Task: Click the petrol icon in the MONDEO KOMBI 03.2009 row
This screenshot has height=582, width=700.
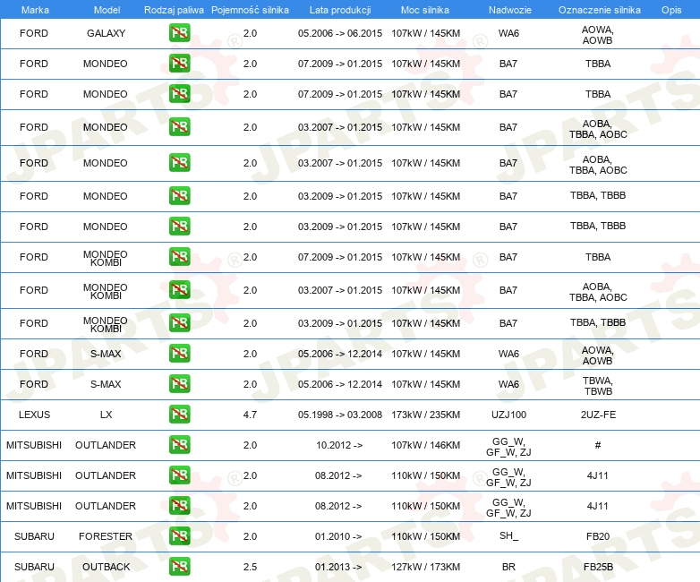Action: [179, 323]
